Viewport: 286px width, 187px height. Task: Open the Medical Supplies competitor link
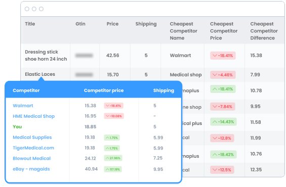(x=32, y=137)
